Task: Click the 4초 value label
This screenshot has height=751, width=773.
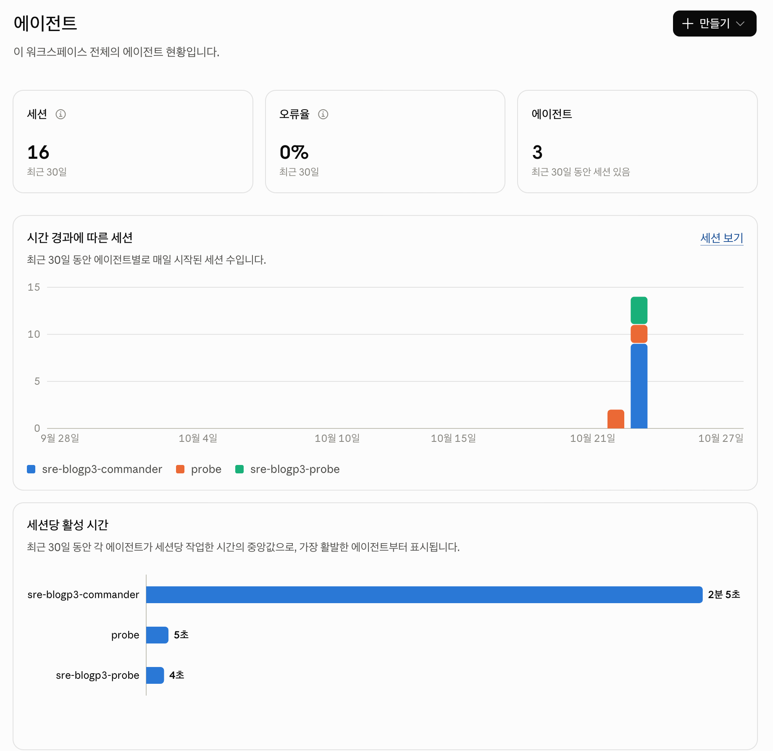Action: pos(176,675)
